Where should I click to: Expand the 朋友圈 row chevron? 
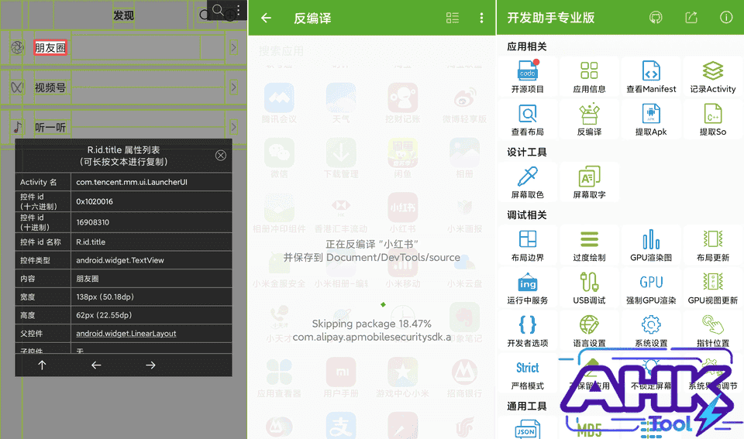[x=233, y=47]
